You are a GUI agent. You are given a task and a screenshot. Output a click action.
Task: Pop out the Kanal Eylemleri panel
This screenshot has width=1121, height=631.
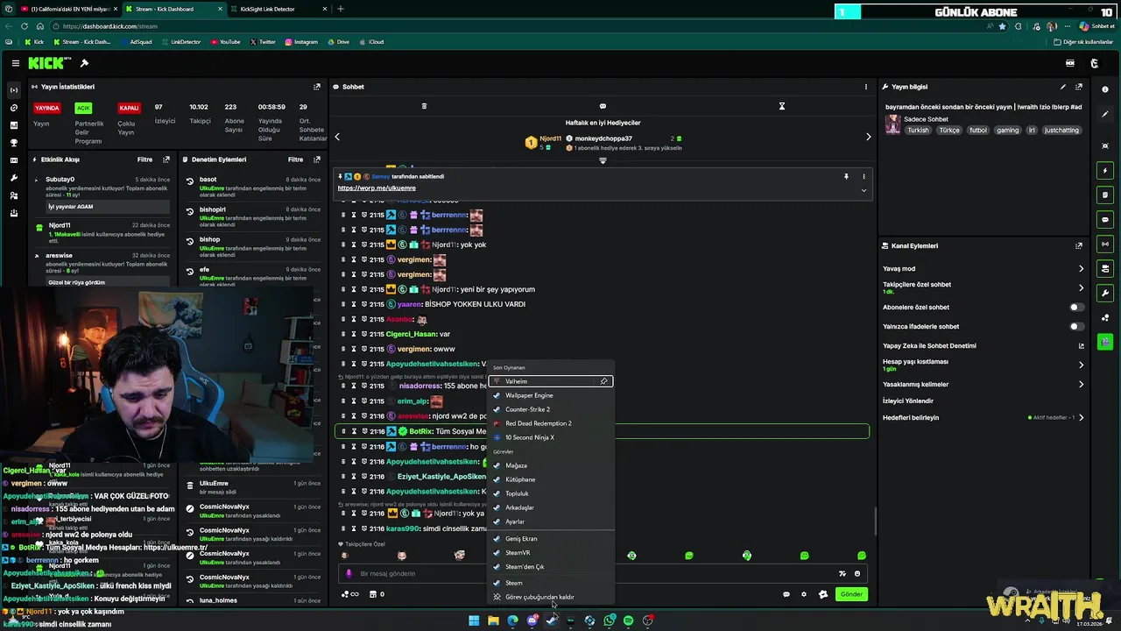[1079, 246]
